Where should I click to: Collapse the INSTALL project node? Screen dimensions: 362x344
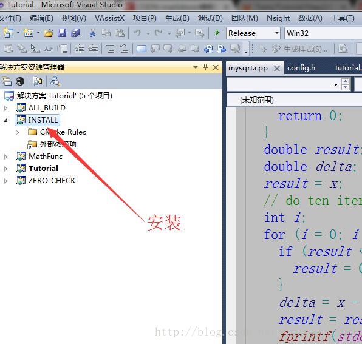6,120
